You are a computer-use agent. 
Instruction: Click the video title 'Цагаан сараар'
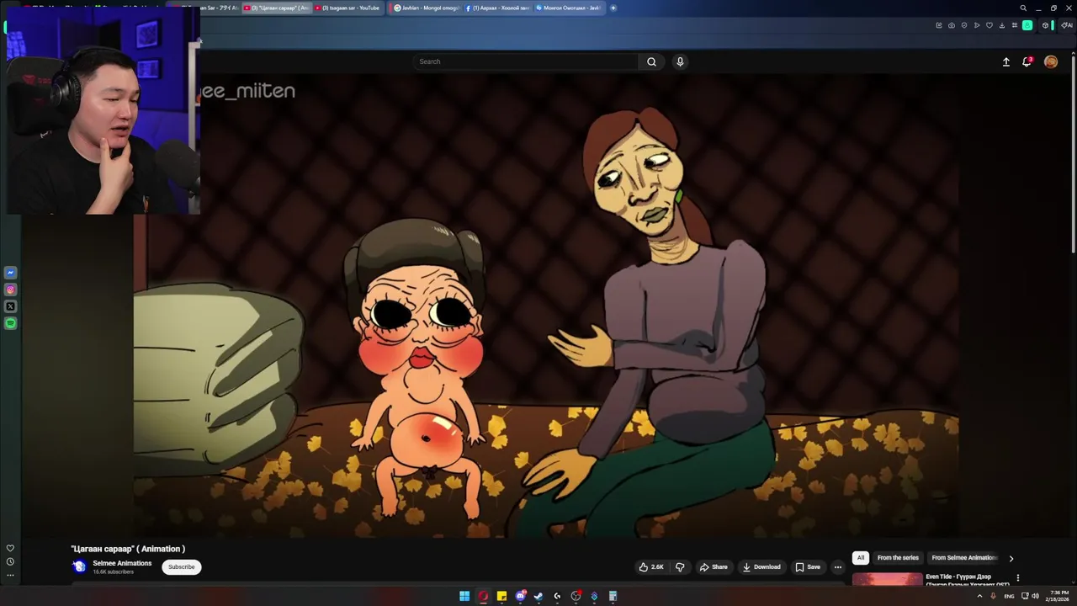128,549
